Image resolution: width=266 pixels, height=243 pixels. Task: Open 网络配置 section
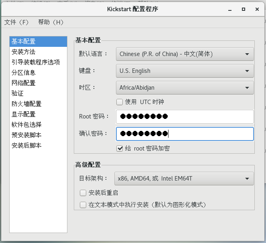[x=39, y=83]
